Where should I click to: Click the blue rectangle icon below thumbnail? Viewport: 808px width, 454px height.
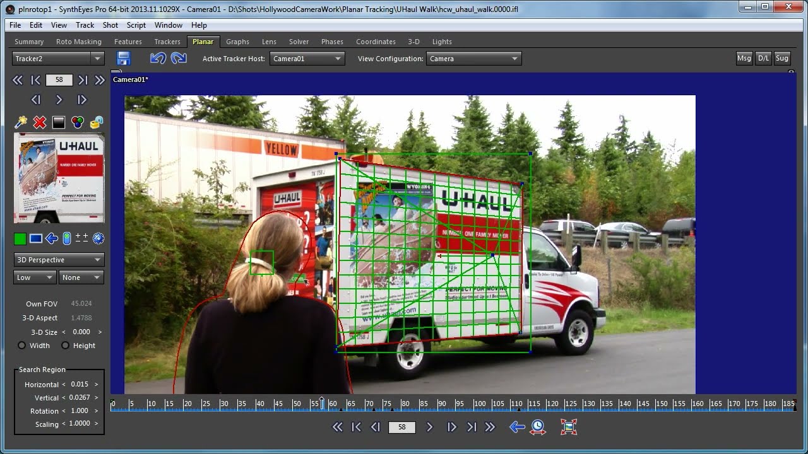click(36, 239)
